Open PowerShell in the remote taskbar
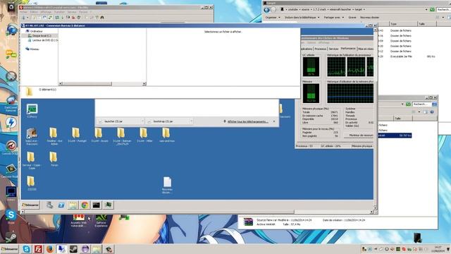This screenshot has height=254, width=451. tap(61, 205)
